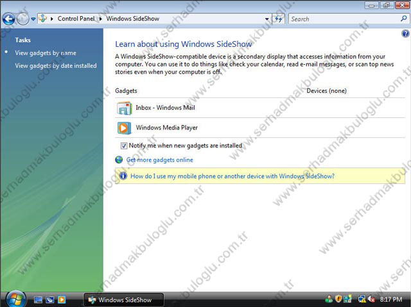
Task: Click the Gadgets column header
Action: 126,91
